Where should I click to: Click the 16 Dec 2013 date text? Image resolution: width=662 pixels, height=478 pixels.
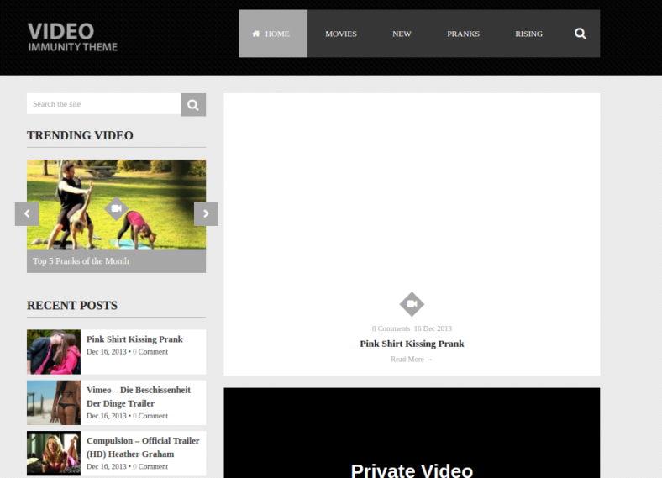[x=433, y=328]
